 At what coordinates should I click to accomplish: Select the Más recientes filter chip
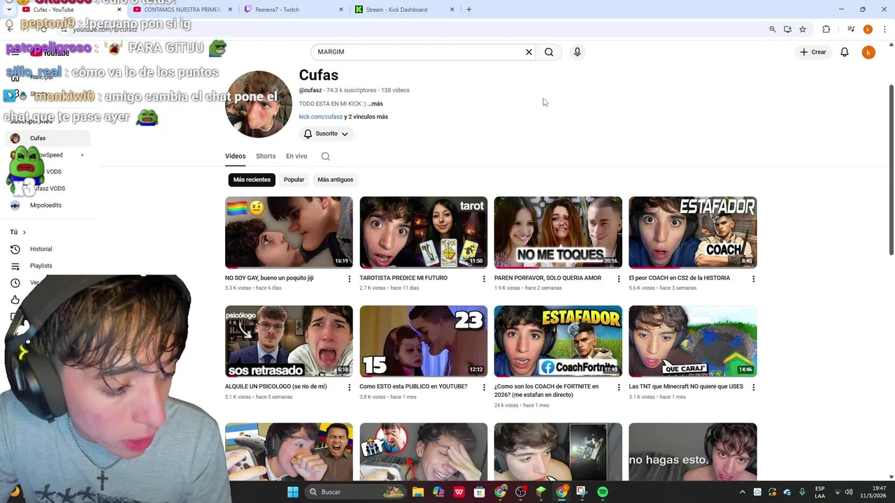pos(252,180)
